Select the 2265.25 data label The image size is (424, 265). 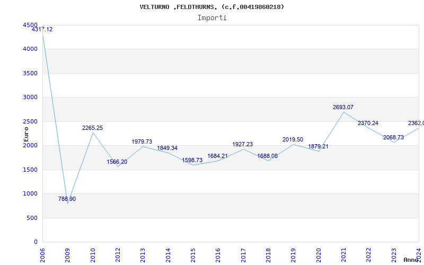(92, 128)
